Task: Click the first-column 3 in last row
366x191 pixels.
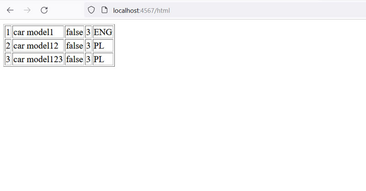Action: point(8,59)
